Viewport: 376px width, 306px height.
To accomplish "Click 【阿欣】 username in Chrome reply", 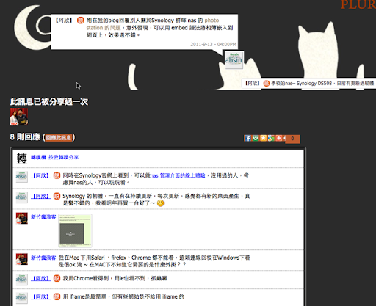I will click(41, 278).
